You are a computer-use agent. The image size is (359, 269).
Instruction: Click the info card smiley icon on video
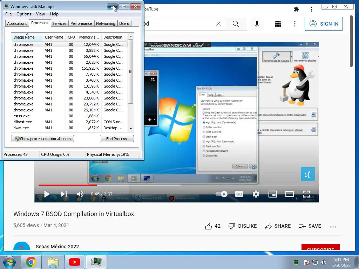point(308,174)
